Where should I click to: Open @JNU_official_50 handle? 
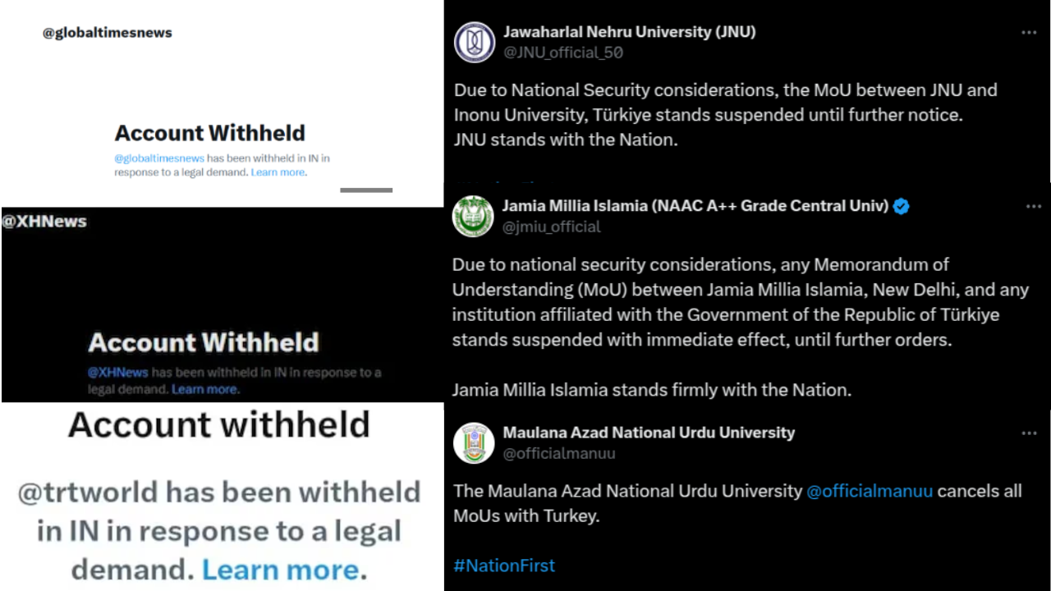click(563, 53)
